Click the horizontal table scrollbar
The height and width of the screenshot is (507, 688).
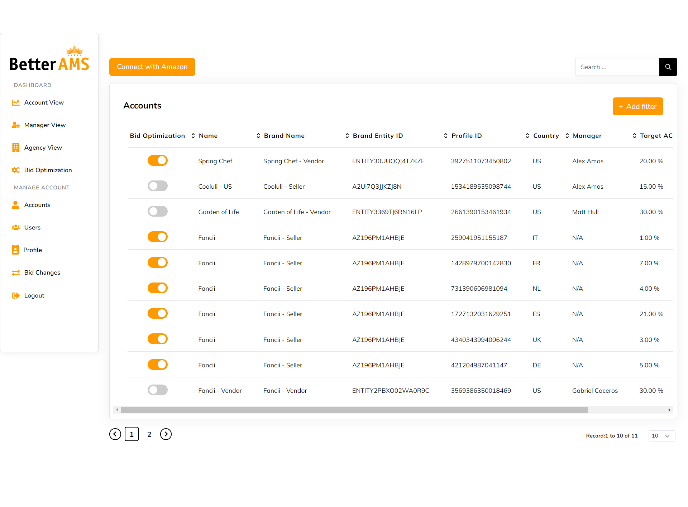(354, 410)
